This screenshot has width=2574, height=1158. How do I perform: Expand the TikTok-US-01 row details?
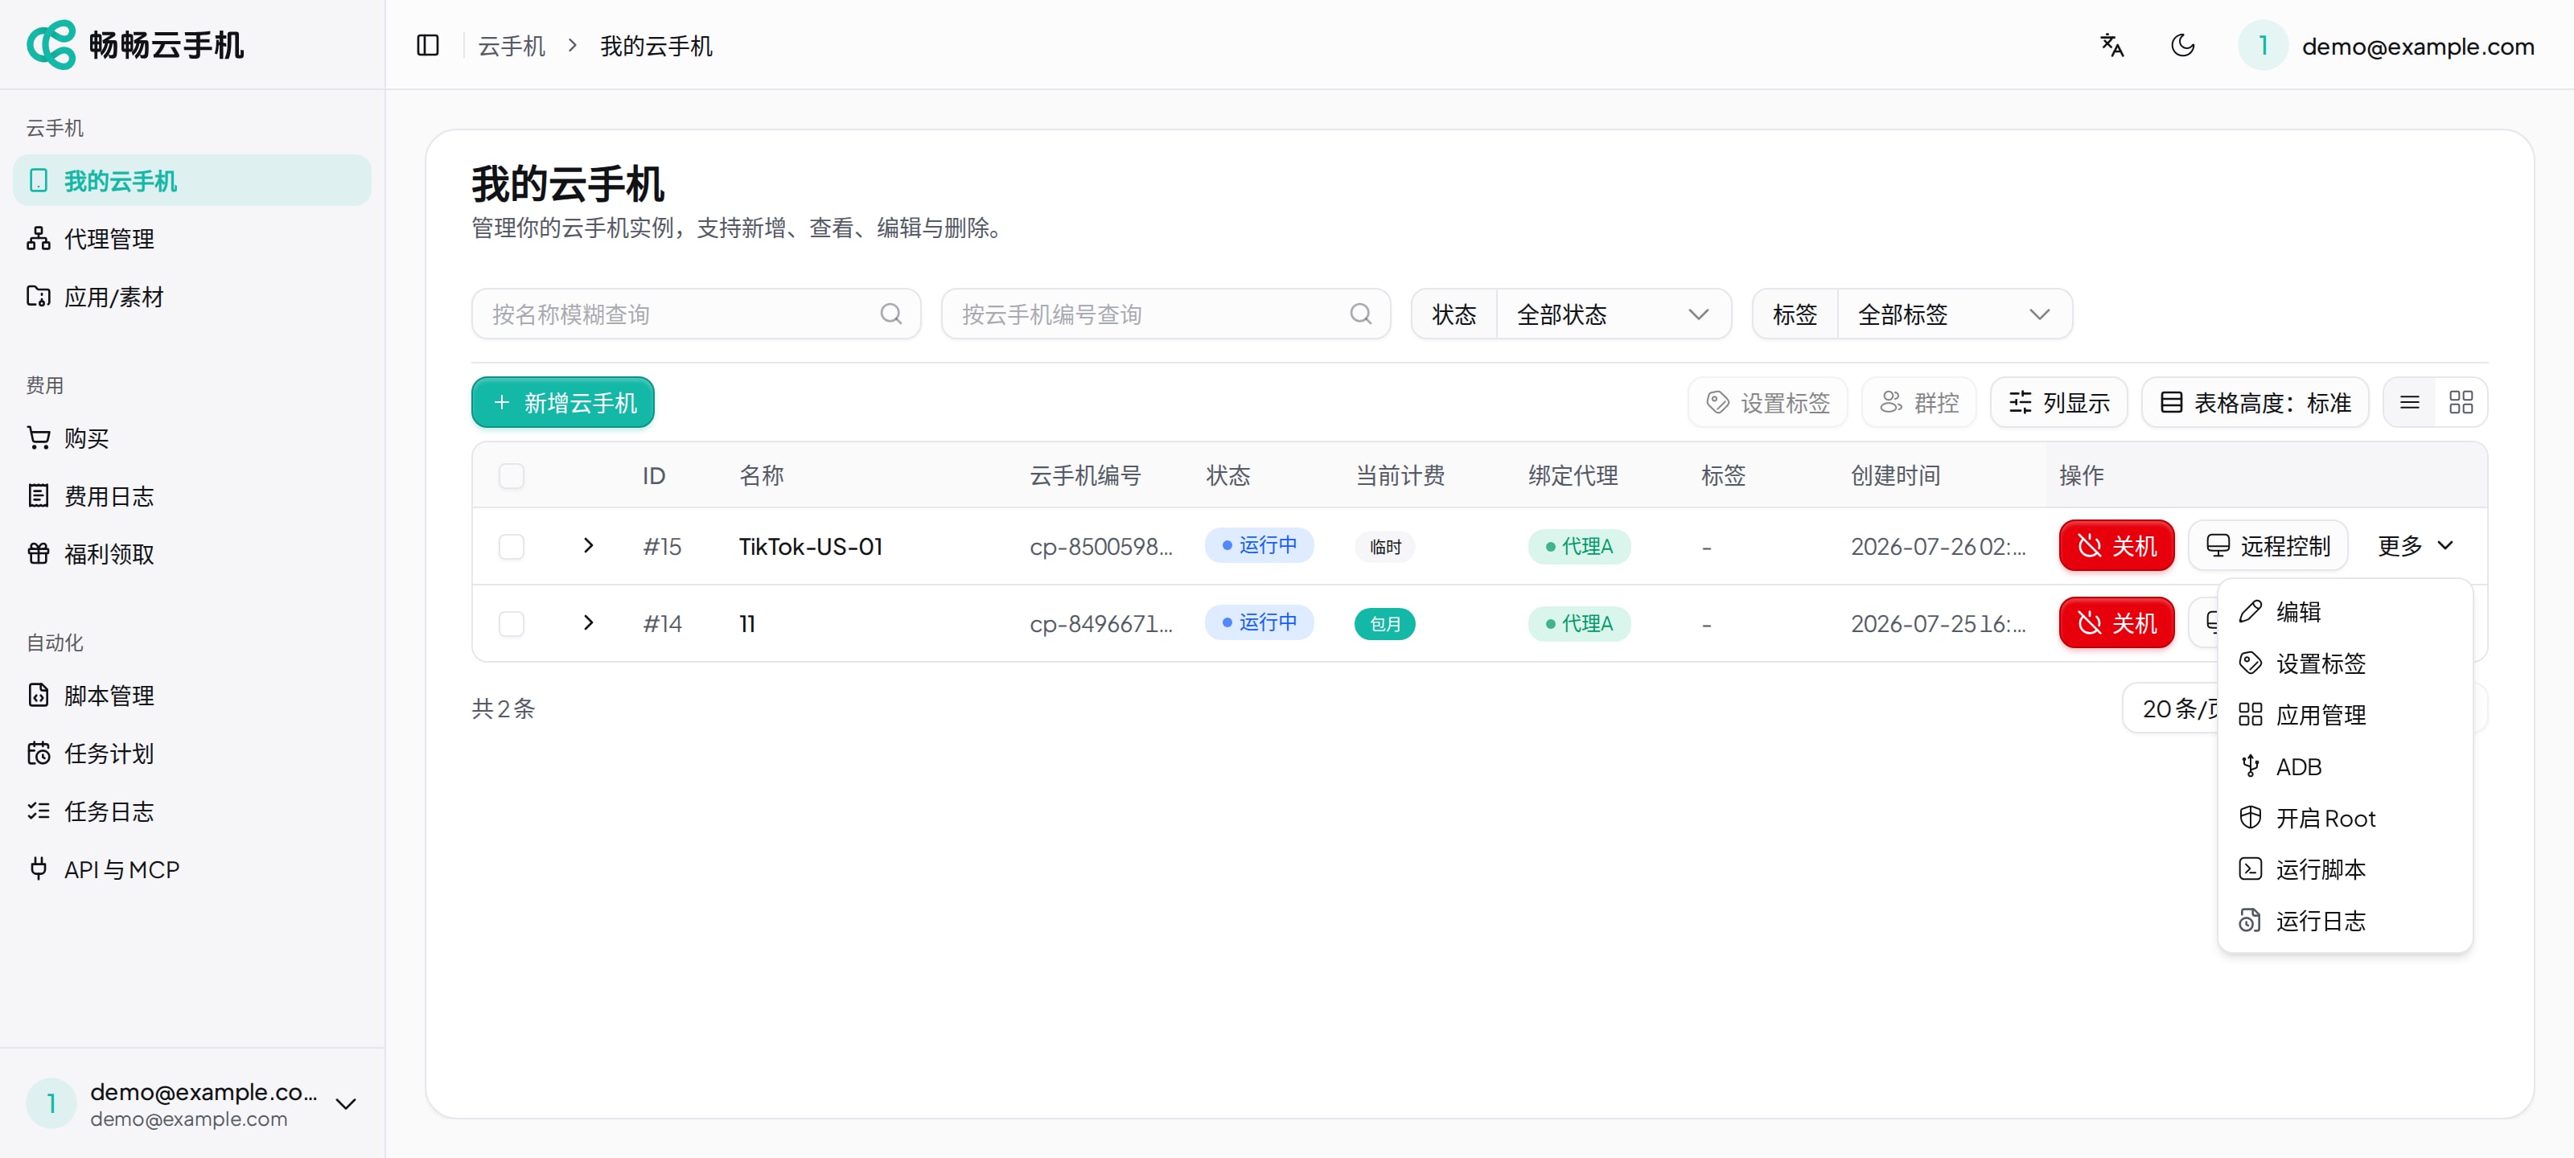(x=589, y=545)
